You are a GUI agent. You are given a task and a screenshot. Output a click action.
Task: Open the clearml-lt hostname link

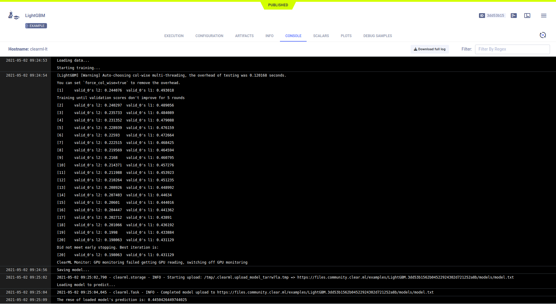39,49
